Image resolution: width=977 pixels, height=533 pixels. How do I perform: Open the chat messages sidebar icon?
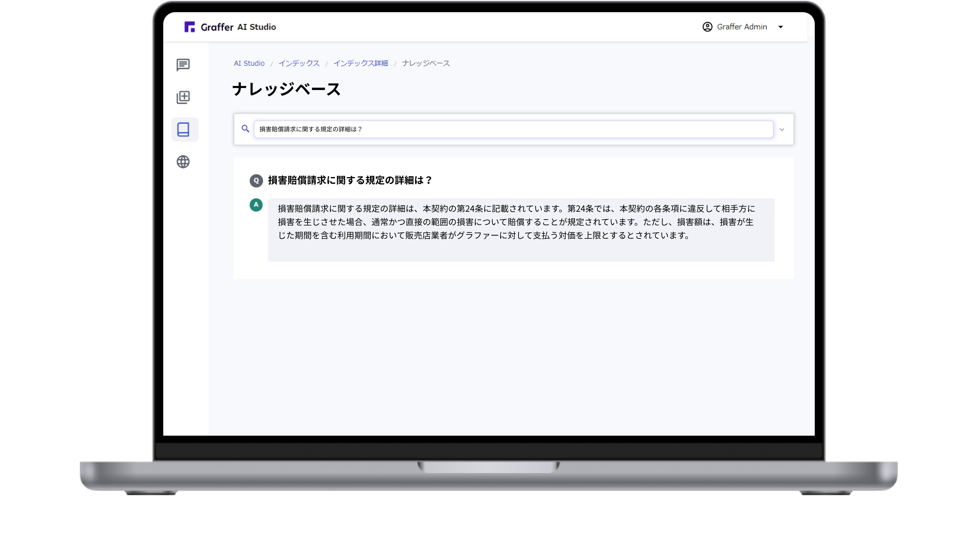(183, 65)
